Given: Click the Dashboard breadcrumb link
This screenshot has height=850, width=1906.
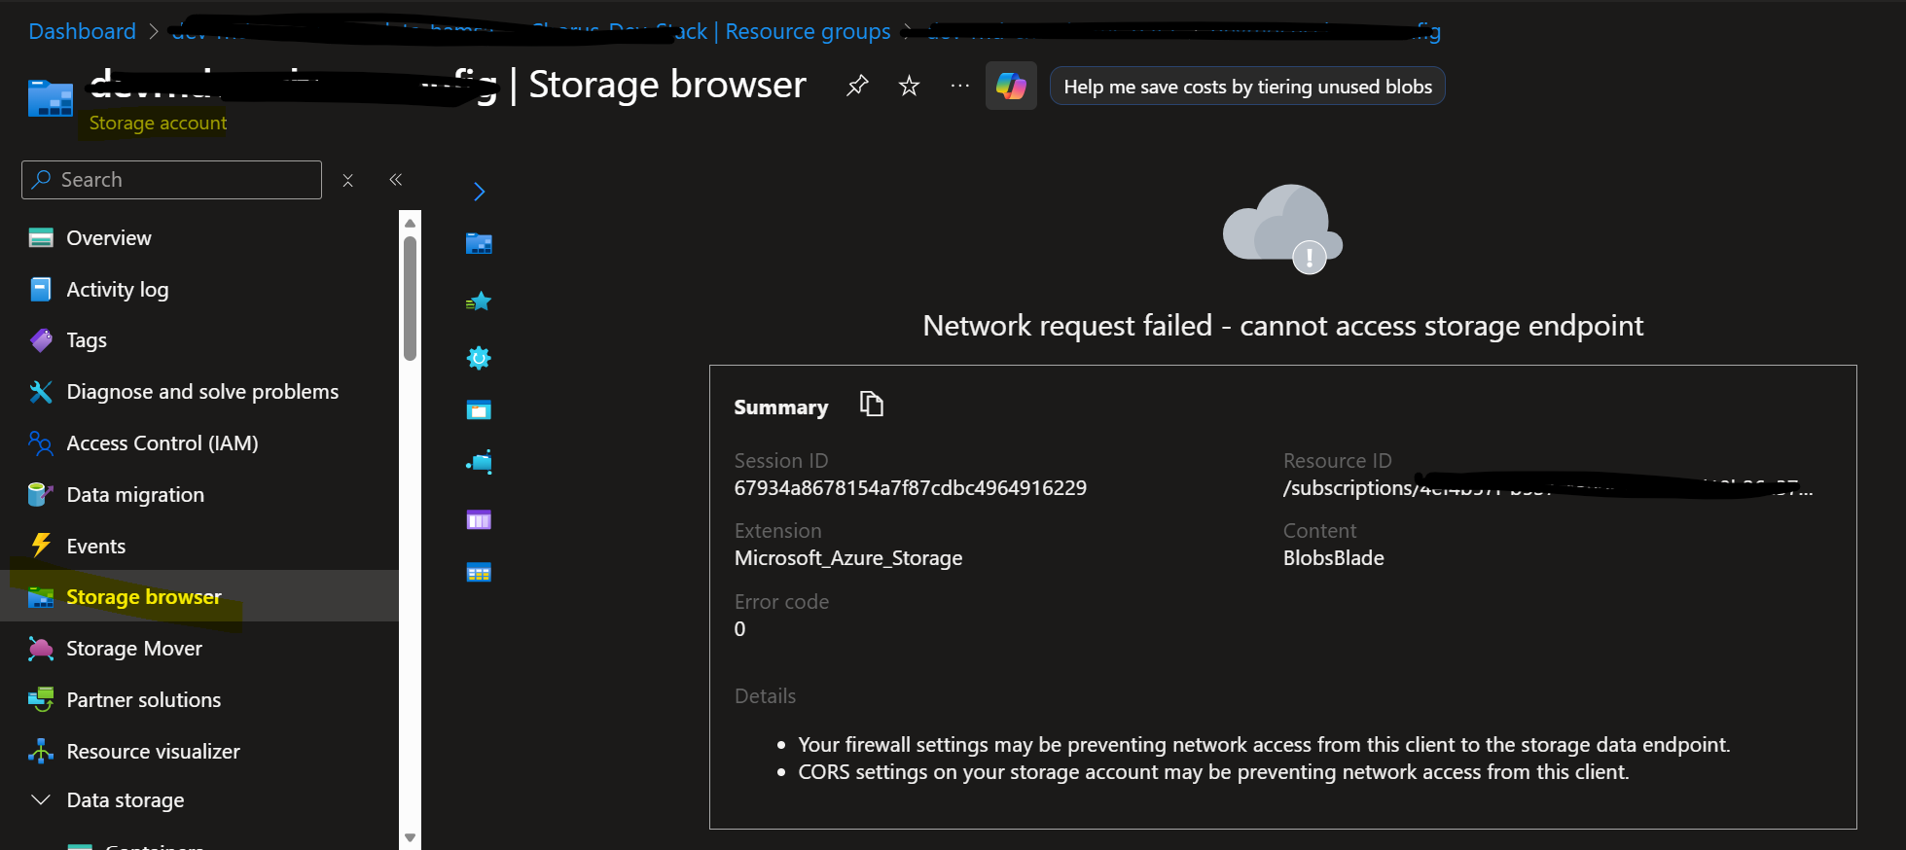Looking at the screenshot, I should click(82, 31).
